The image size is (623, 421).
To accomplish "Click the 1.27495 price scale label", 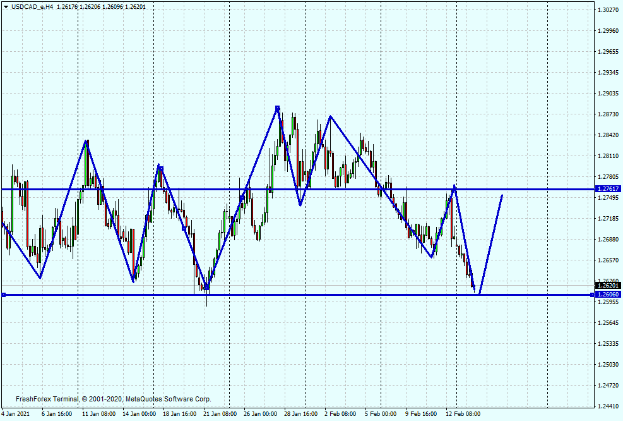I will [x=608, y=198].
